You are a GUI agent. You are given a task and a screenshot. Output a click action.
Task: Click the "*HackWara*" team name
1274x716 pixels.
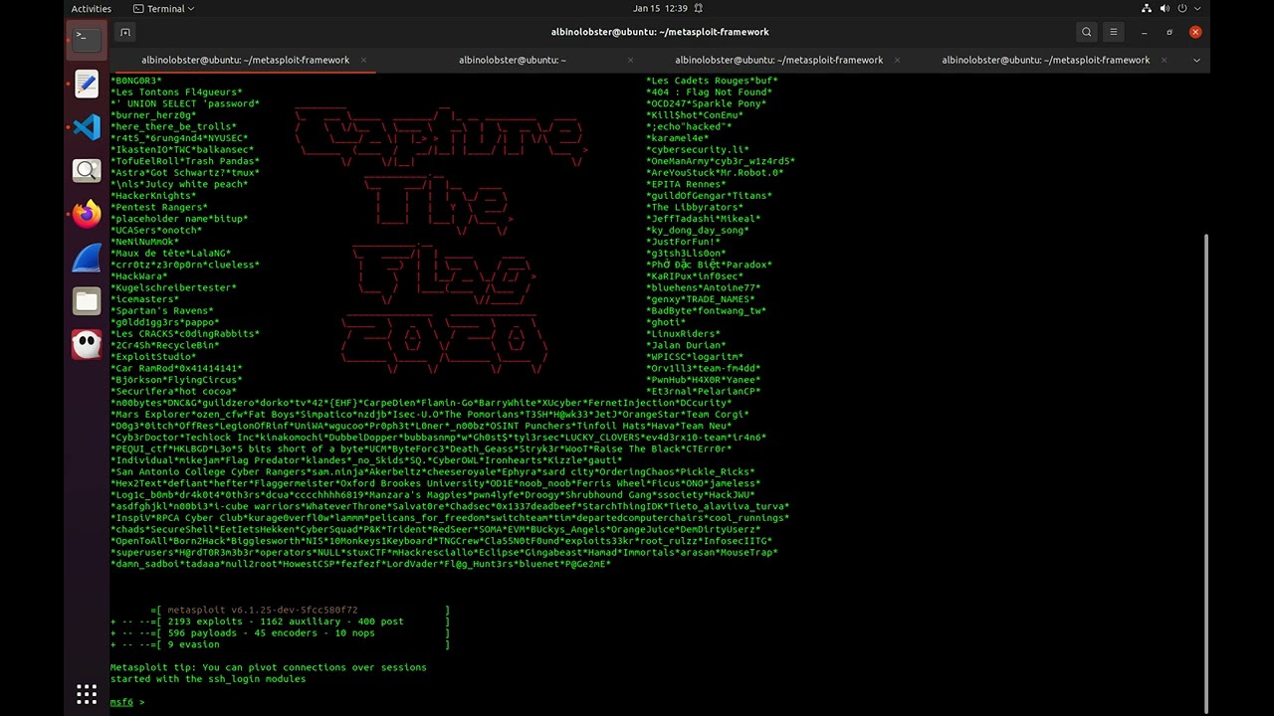click(139, 276)
